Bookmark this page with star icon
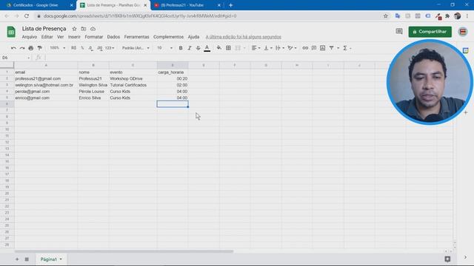This screenshot has width=474, height=266. tap(385, 16)
